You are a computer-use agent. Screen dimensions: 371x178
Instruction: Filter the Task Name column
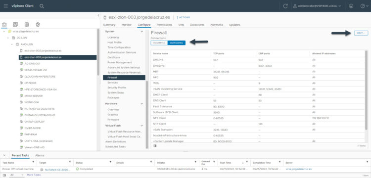click(33, 162)
